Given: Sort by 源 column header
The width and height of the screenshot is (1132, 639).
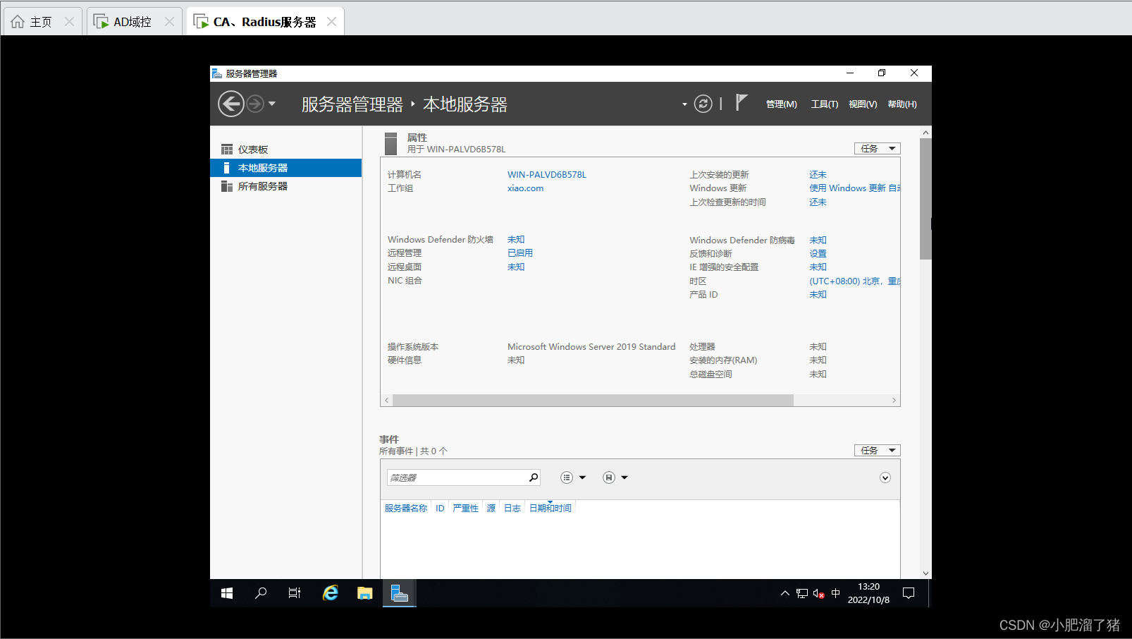Looking at the screenshot, I should coord(491,509).
